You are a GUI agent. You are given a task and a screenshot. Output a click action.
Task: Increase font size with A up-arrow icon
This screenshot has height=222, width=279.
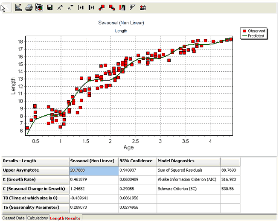click(60, 8)
